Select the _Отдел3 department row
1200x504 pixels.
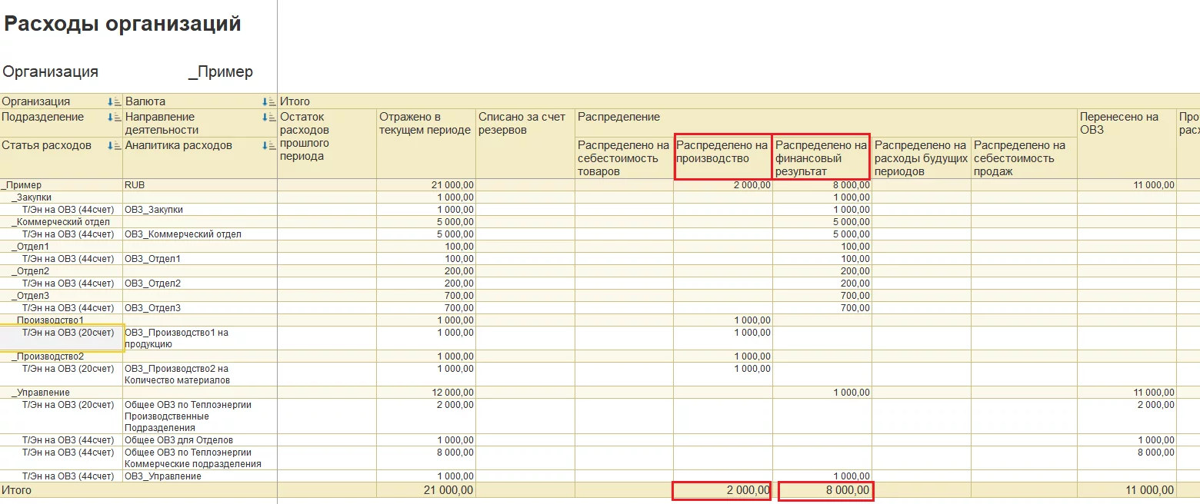coord(62,296)
